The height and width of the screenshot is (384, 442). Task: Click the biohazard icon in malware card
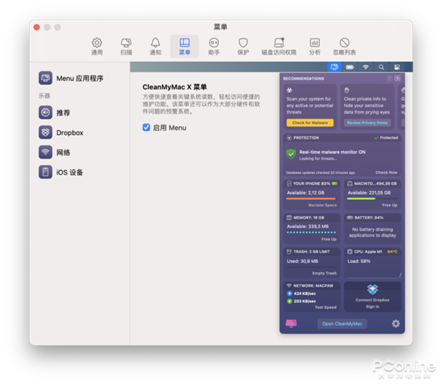pos(290,90)
